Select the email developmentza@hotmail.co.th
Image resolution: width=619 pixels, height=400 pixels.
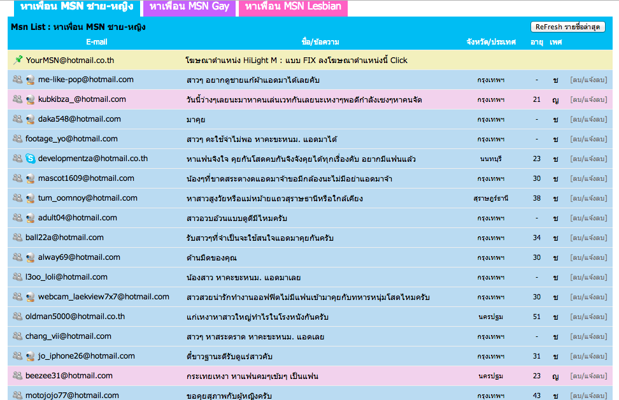[x=93, y=159]
